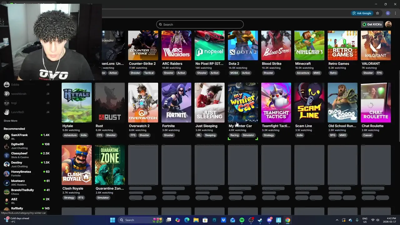This screenshot has height=225, width=400.
Task: Toggle the notification icon beside LuvvReD
Action: 48,112
